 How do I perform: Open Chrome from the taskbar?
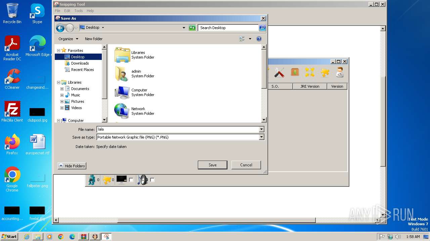(60, 237)
